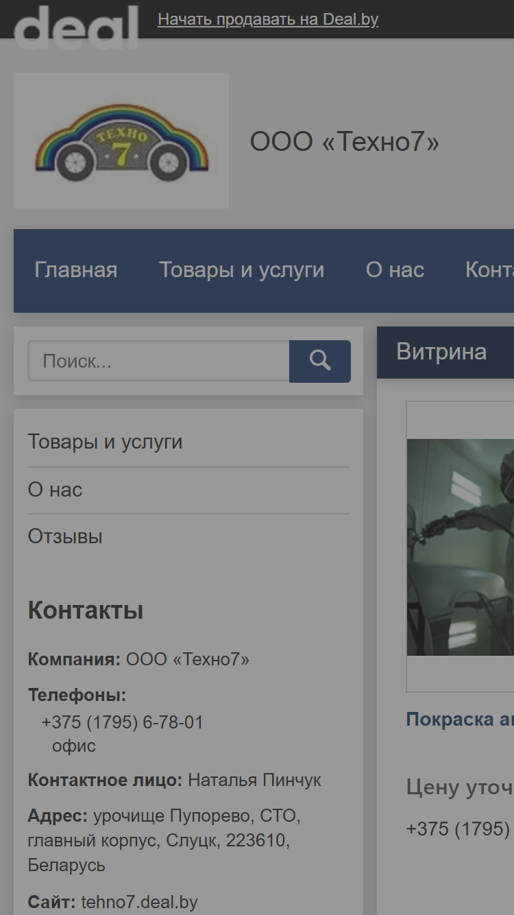This screenshot has height=915, width=514.
Task: Click the Техно7 rainbow car logo
Action: point(121,141)
